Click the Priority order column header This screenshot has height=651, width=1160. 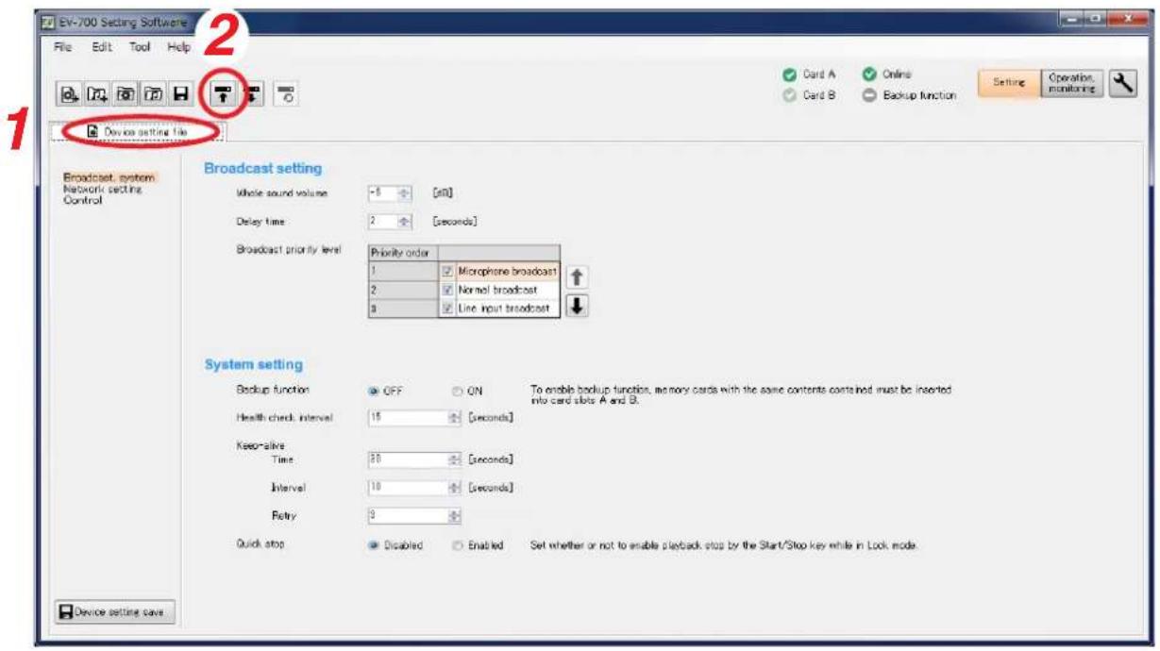coord(403,255)
